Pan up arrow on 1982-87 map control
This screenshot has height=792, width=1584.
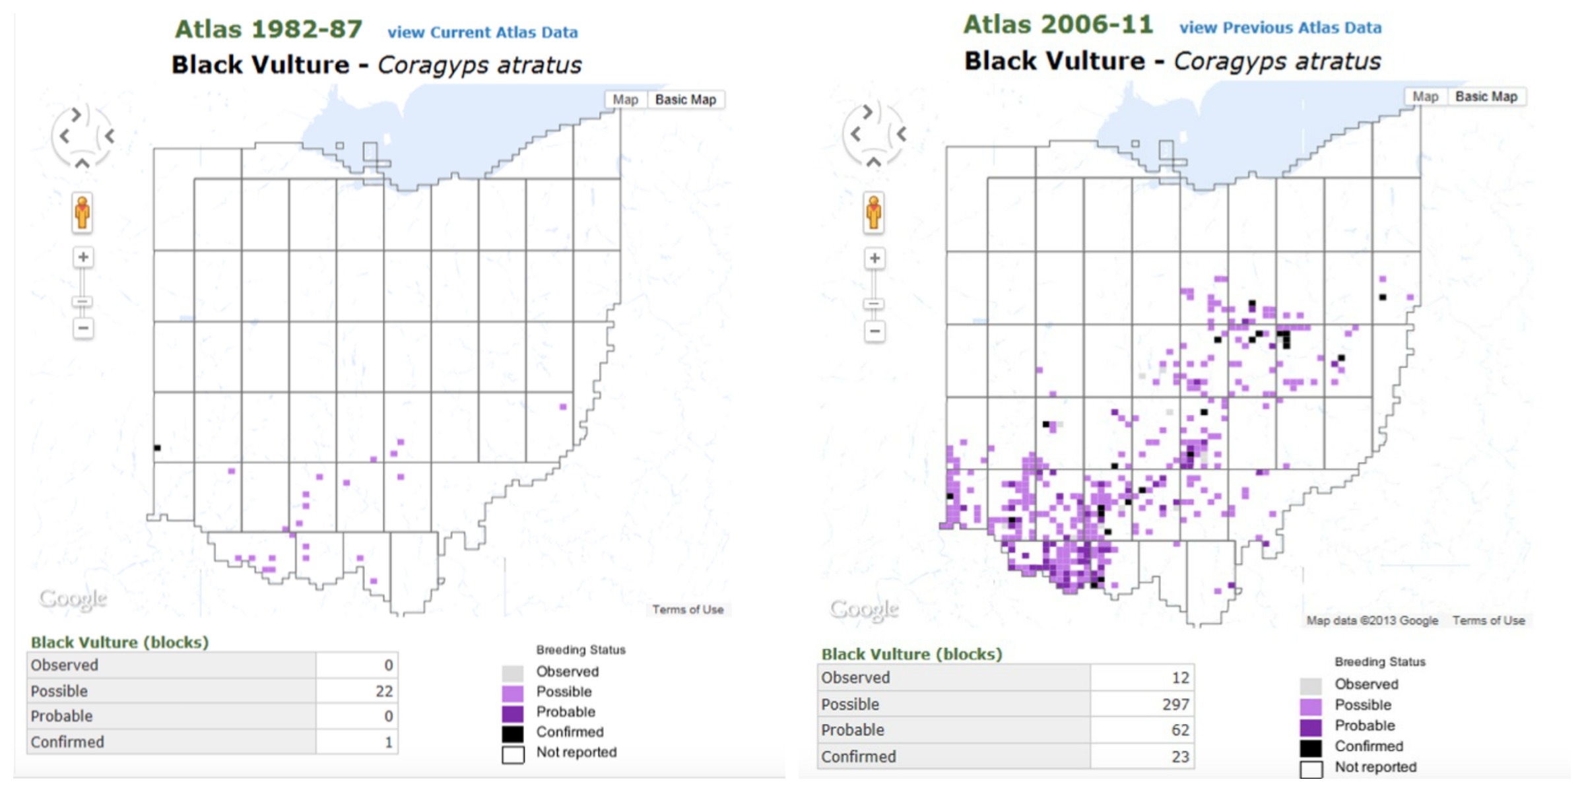pos(82,163)
